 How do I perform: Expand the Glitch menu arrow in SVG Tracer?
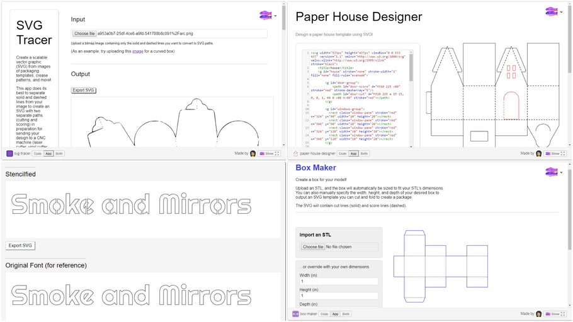point(275,16)
